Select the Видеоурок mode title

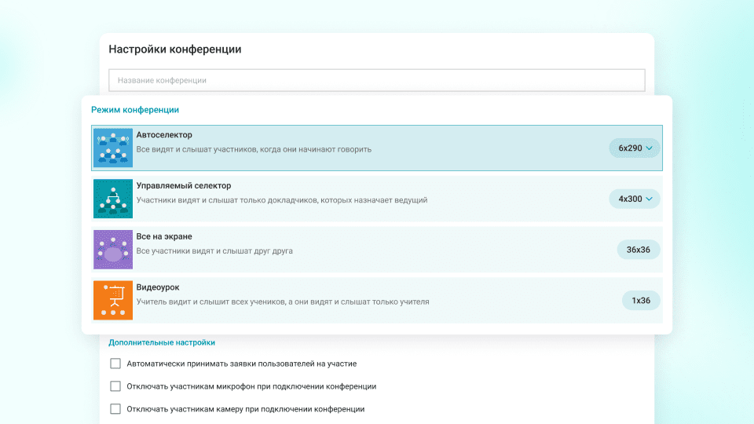click(x=158, y=287)
